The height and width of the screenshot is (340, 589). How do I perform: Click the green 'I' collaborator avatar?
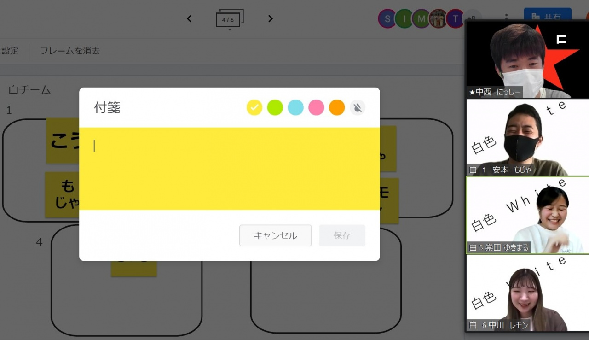(x=404, y=19)
